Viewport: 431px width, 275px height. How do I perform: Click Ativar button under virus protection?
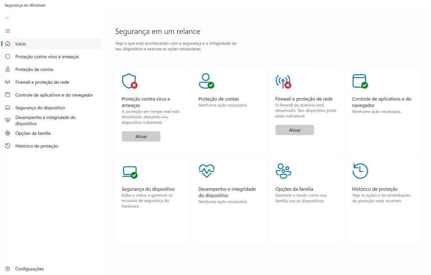141,136
